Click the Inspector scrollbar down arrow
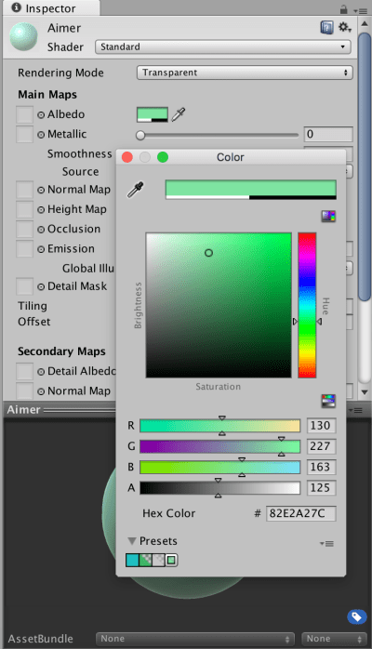 [365, 392]
